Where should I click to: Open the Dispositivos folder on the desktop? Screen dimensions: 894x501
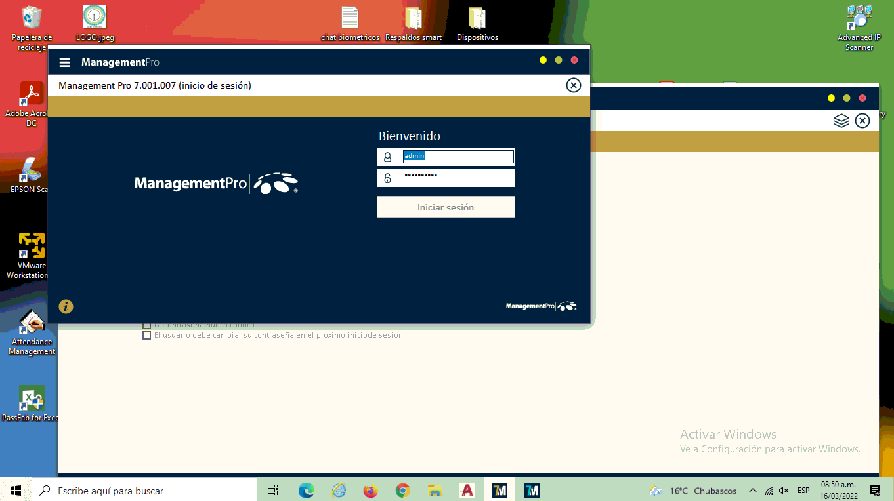[477, 16]
